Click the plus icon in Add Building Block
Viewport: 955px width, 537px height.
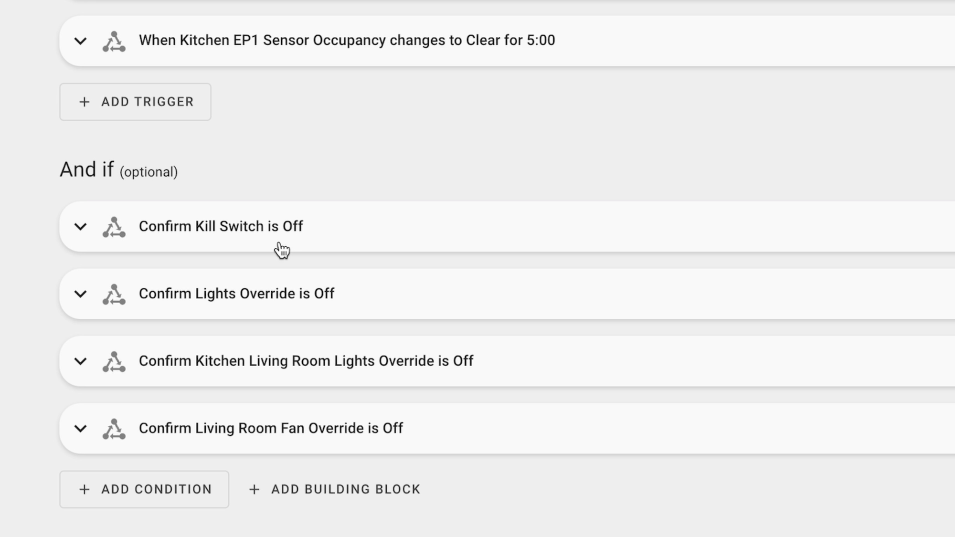click(255, 489)
